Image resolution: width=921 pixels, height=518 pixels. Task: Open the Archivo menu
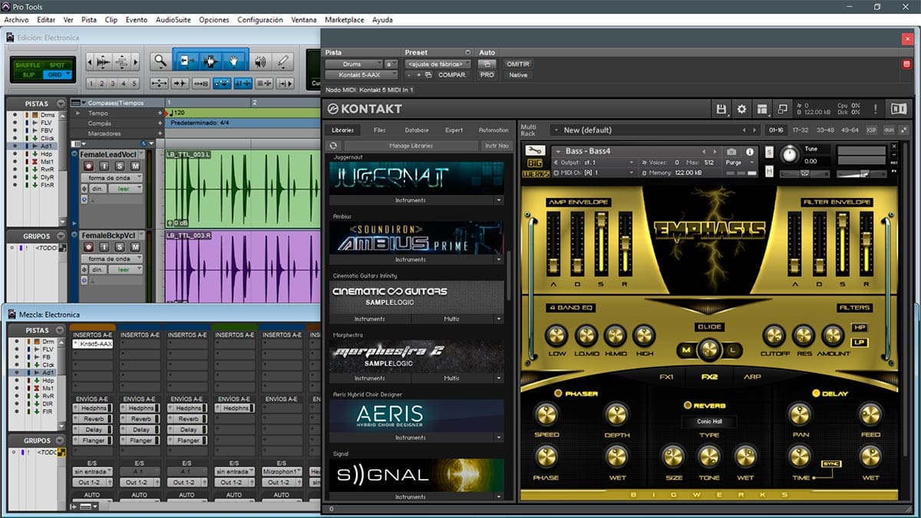coord(16,20)
